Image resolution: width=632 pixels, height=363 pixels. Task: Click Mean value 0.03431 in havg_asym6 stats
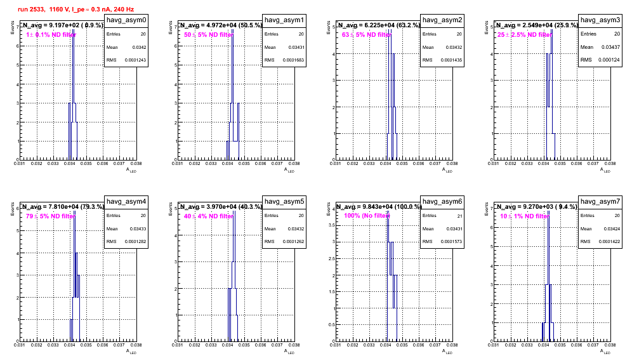click(454, 229)
